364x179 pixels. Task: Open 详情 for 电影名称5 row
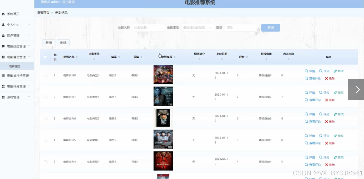click(x=310, y=136)
